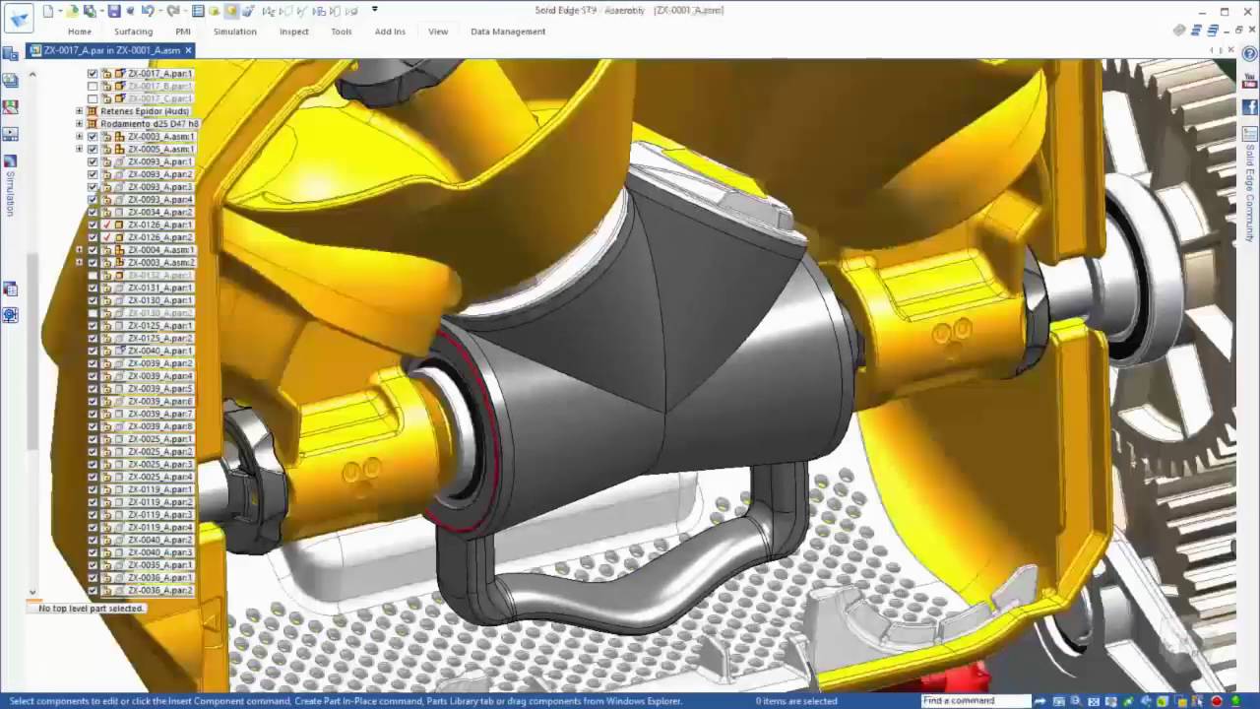Open the Data Management tab
Image resolution: width=1260 pixels, height=709 pixels.
pyautogui.click(x=508, y=32)
